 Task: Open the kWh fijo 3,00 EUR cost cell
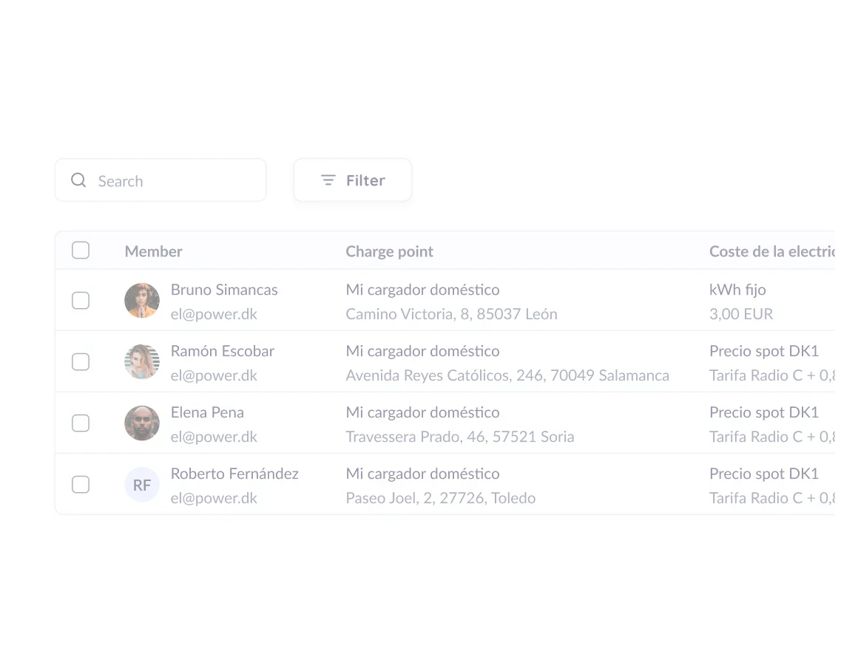click(x=741, y=301)
